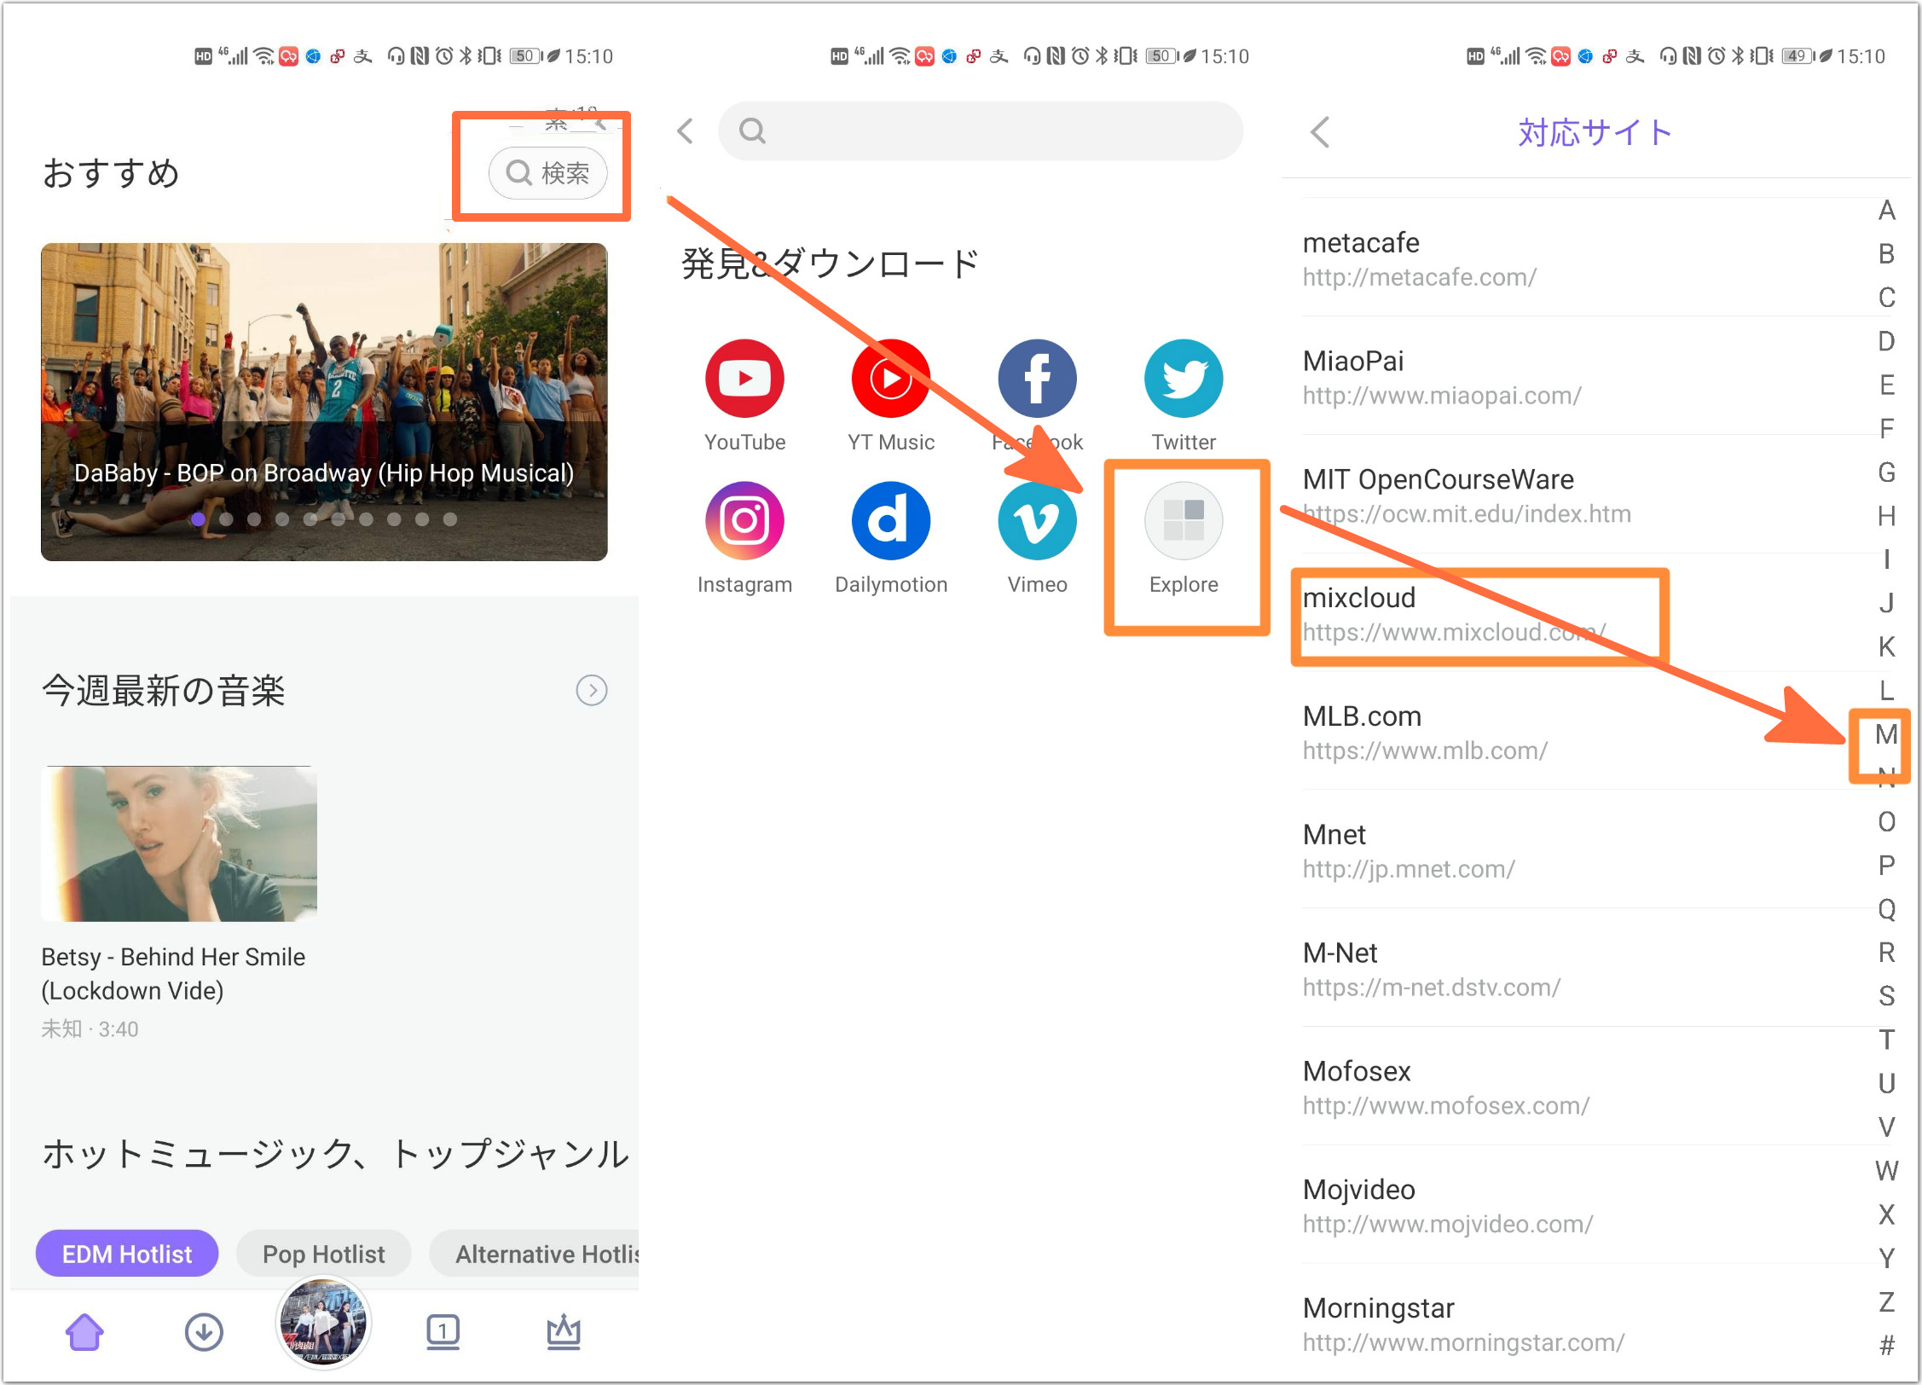
Task: Open mixcloud site entry
Action: click(1586, 614)
